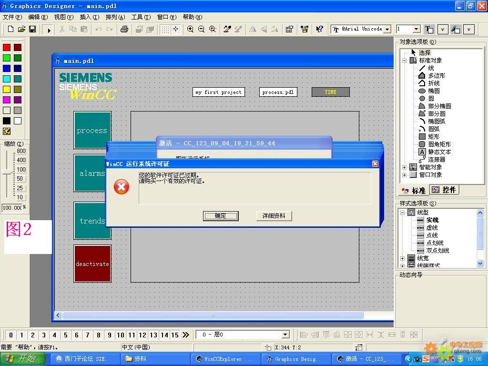
Task: Switch to the 控件 palette tab
Action: pyautogui.click(x=444, y=190)
